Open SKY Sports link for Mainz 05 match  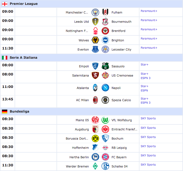(x=148, y=118)
